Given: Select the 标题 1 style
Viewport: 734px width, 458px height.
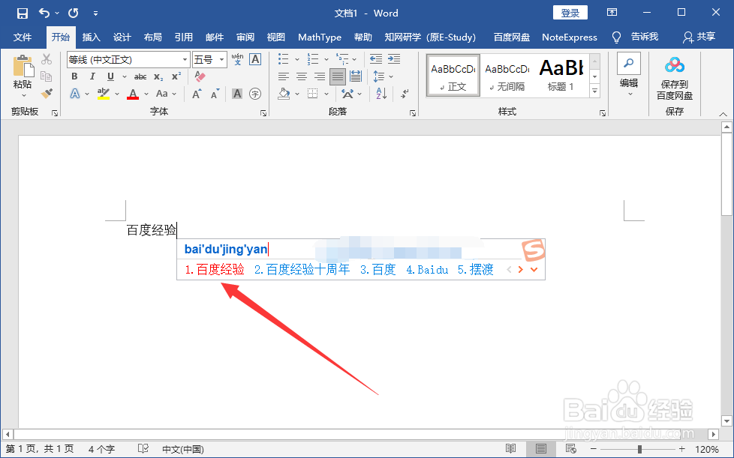Looking at the screenshot, I should 561,76.
